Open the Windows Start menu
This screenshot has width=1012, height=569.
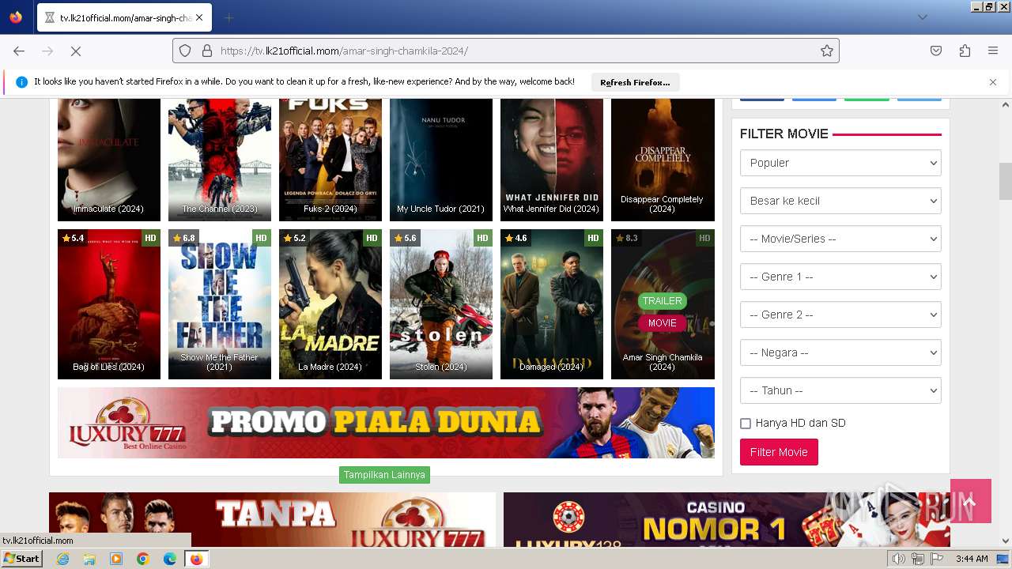coord(22,559)
